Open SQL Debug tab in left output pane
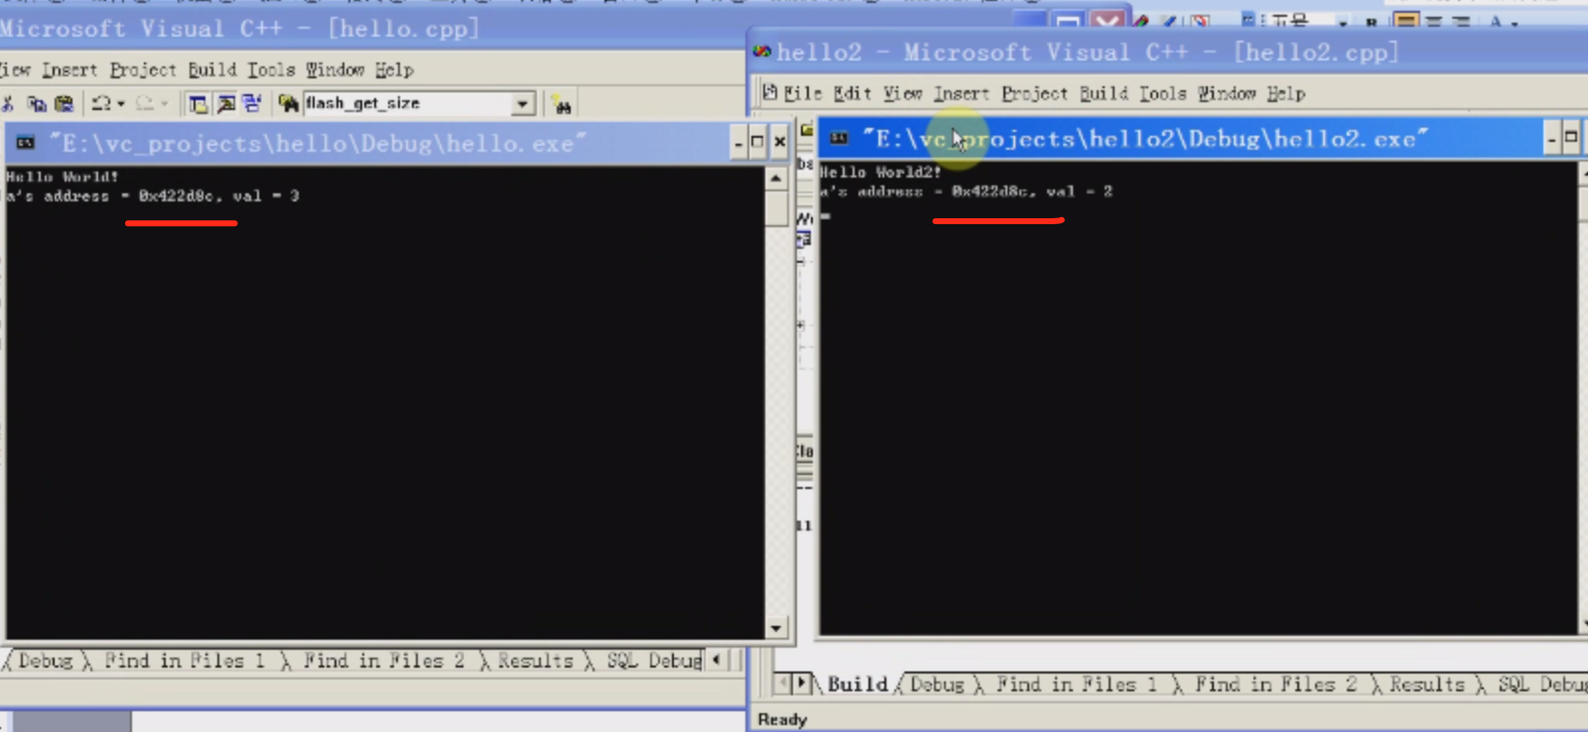 (654, 661)
